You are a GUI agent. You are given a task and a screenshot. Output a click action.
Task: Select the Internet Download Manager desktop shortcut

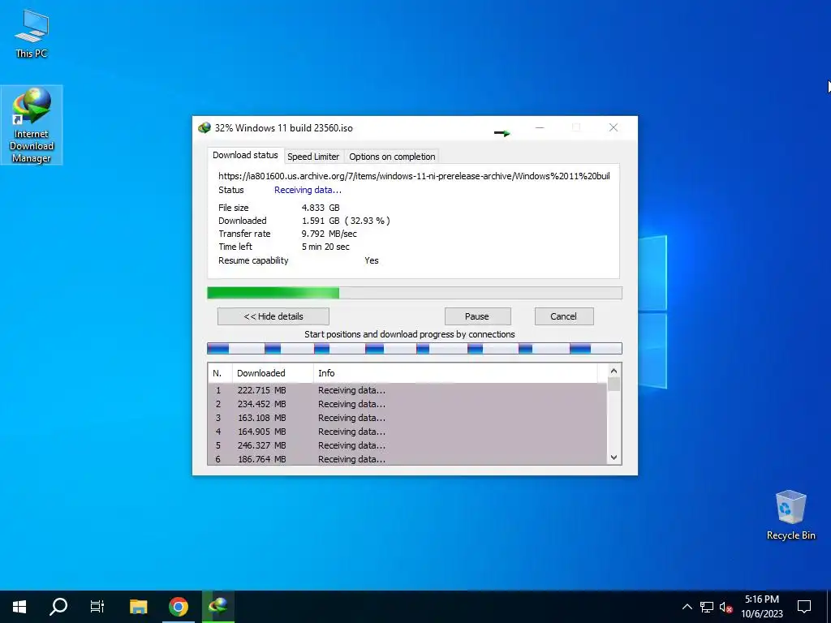click(x=32, y=125)
